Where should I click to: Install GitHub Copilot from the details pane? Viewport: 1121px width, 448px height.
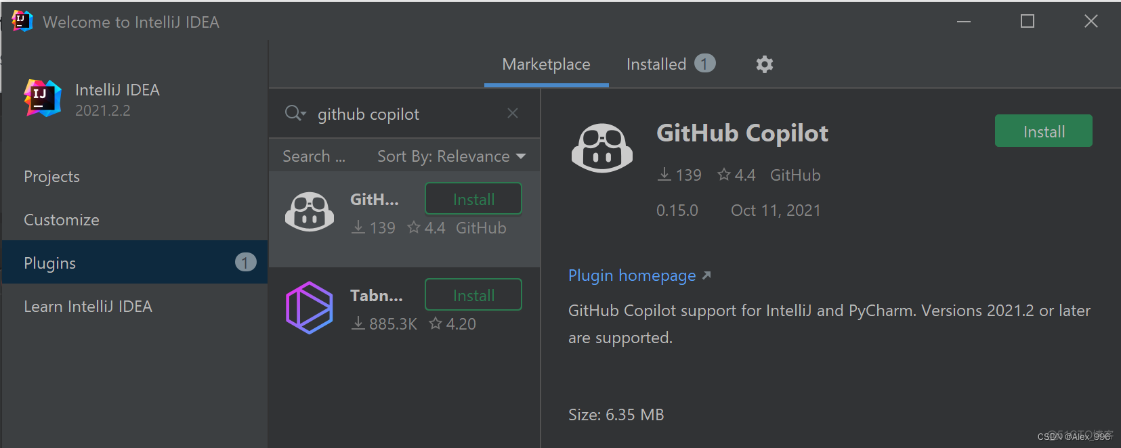click(x=1043, y=131)
